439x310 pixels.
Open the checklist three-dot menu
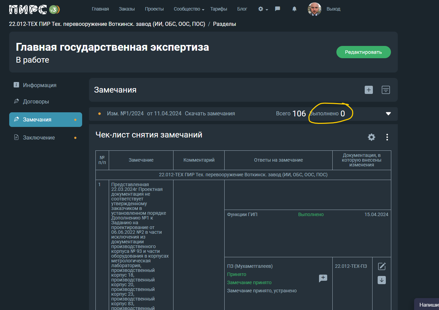coord(387,137)
